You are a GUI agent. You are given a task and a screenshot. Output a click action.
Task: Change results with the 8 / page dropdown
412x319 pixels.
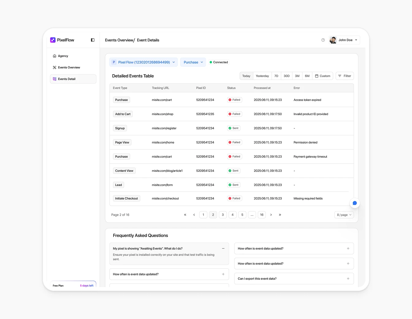point(344,215)
